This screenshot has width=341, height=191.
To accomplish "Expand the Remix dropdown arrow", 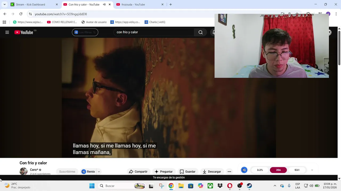I will coord(99,172).
